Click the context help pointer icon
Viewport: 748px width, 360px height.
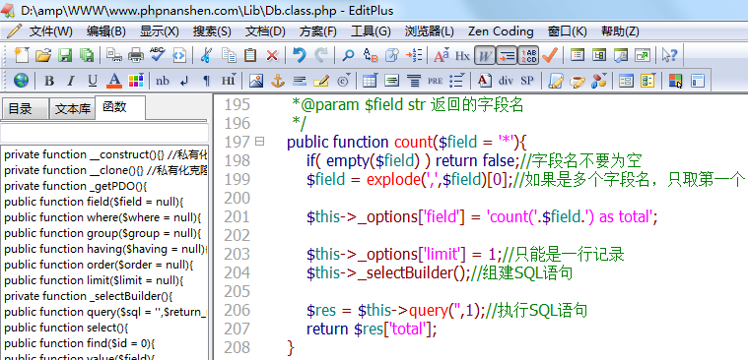coord(669,55)
